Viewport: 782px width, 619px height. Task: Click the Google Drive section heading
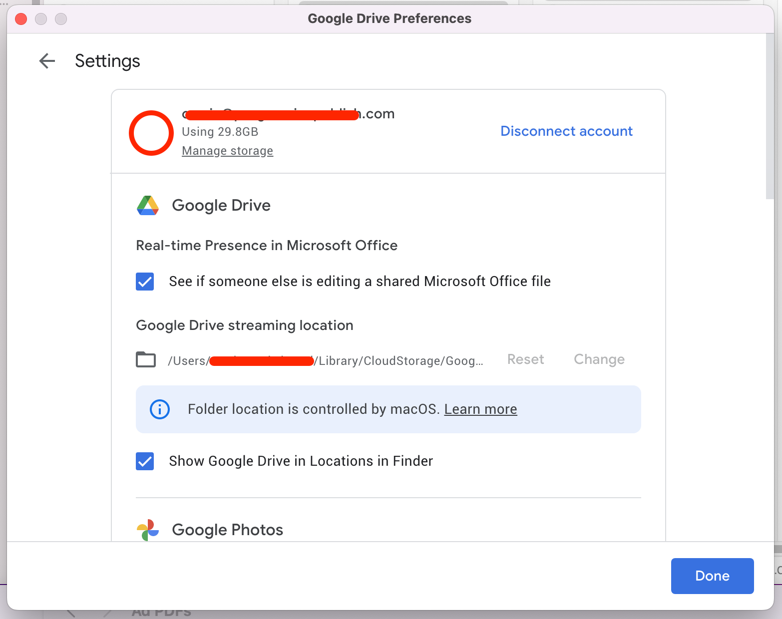pyautogui.click(x=221, y=206)
